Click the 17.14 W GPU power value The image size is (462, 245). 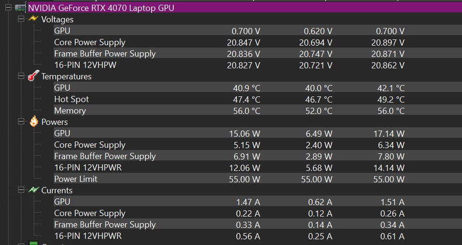[x=389, y=134]
